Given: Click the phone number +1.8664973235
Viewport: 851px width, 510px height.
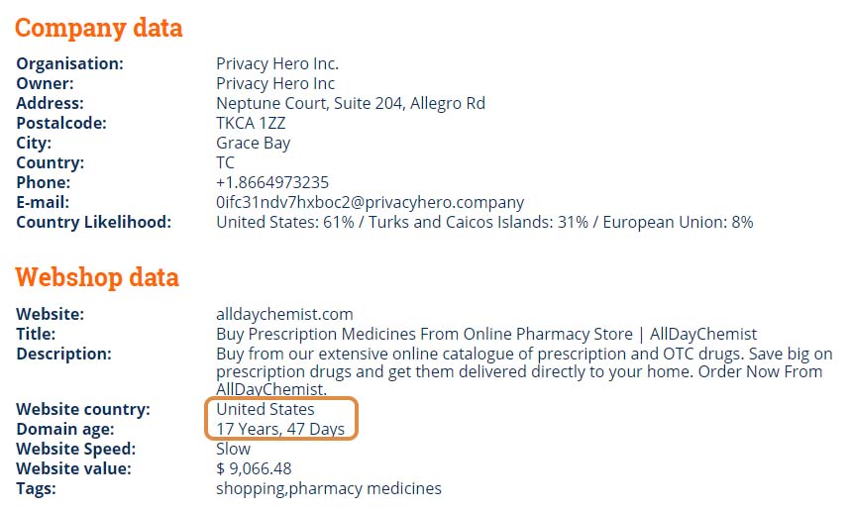Looking at the screenshot, I should 272,182.
